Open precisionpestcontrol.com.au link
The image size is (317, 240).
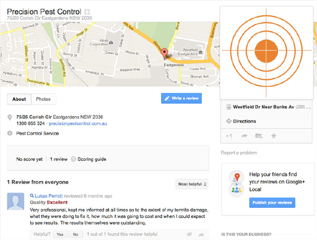tap(78, 123)
